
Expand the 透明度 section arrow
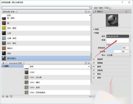click(x=94, y=63)
